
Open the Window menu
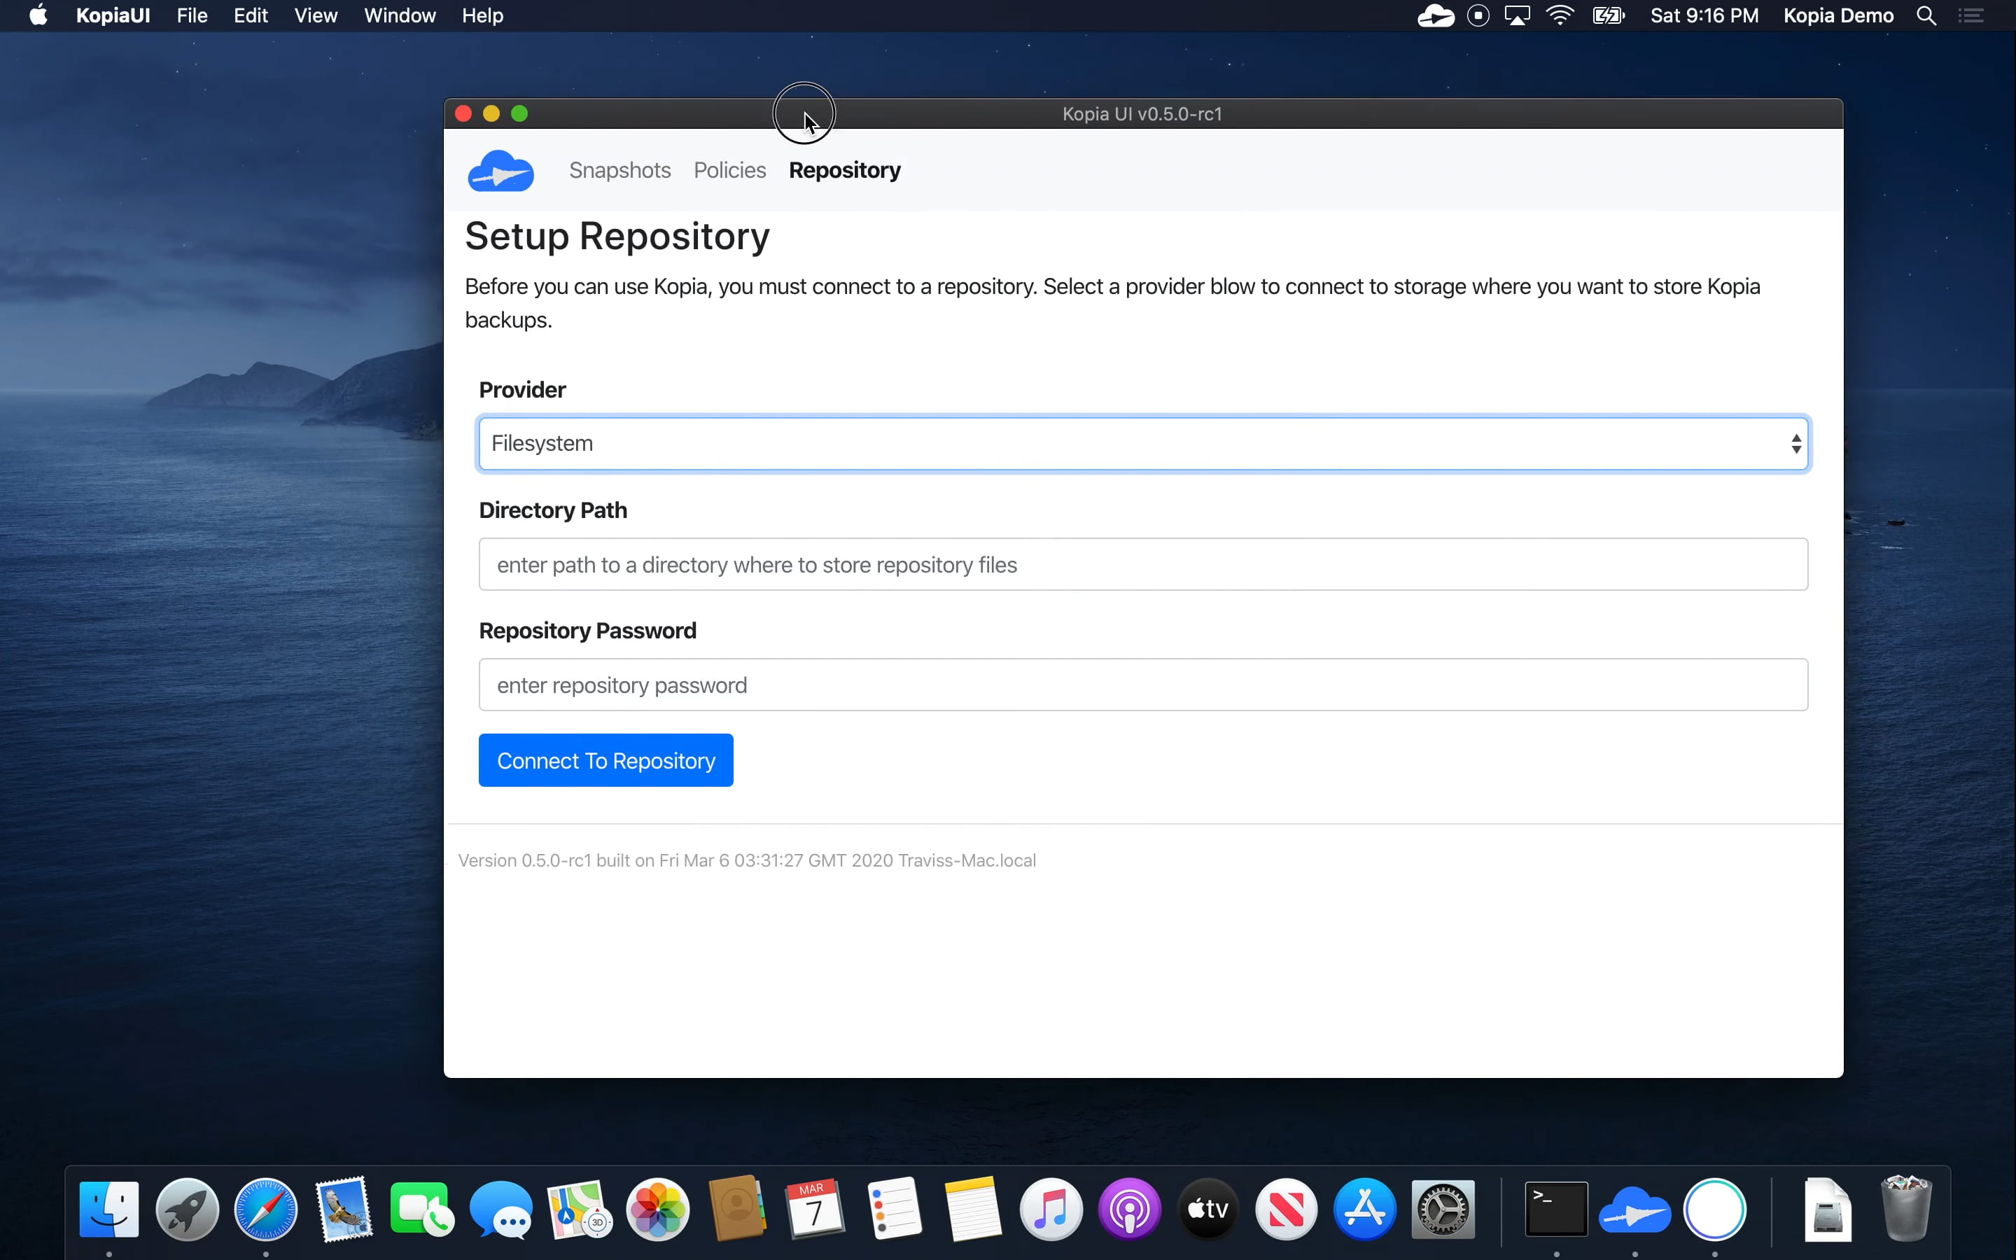coord(400,16)
